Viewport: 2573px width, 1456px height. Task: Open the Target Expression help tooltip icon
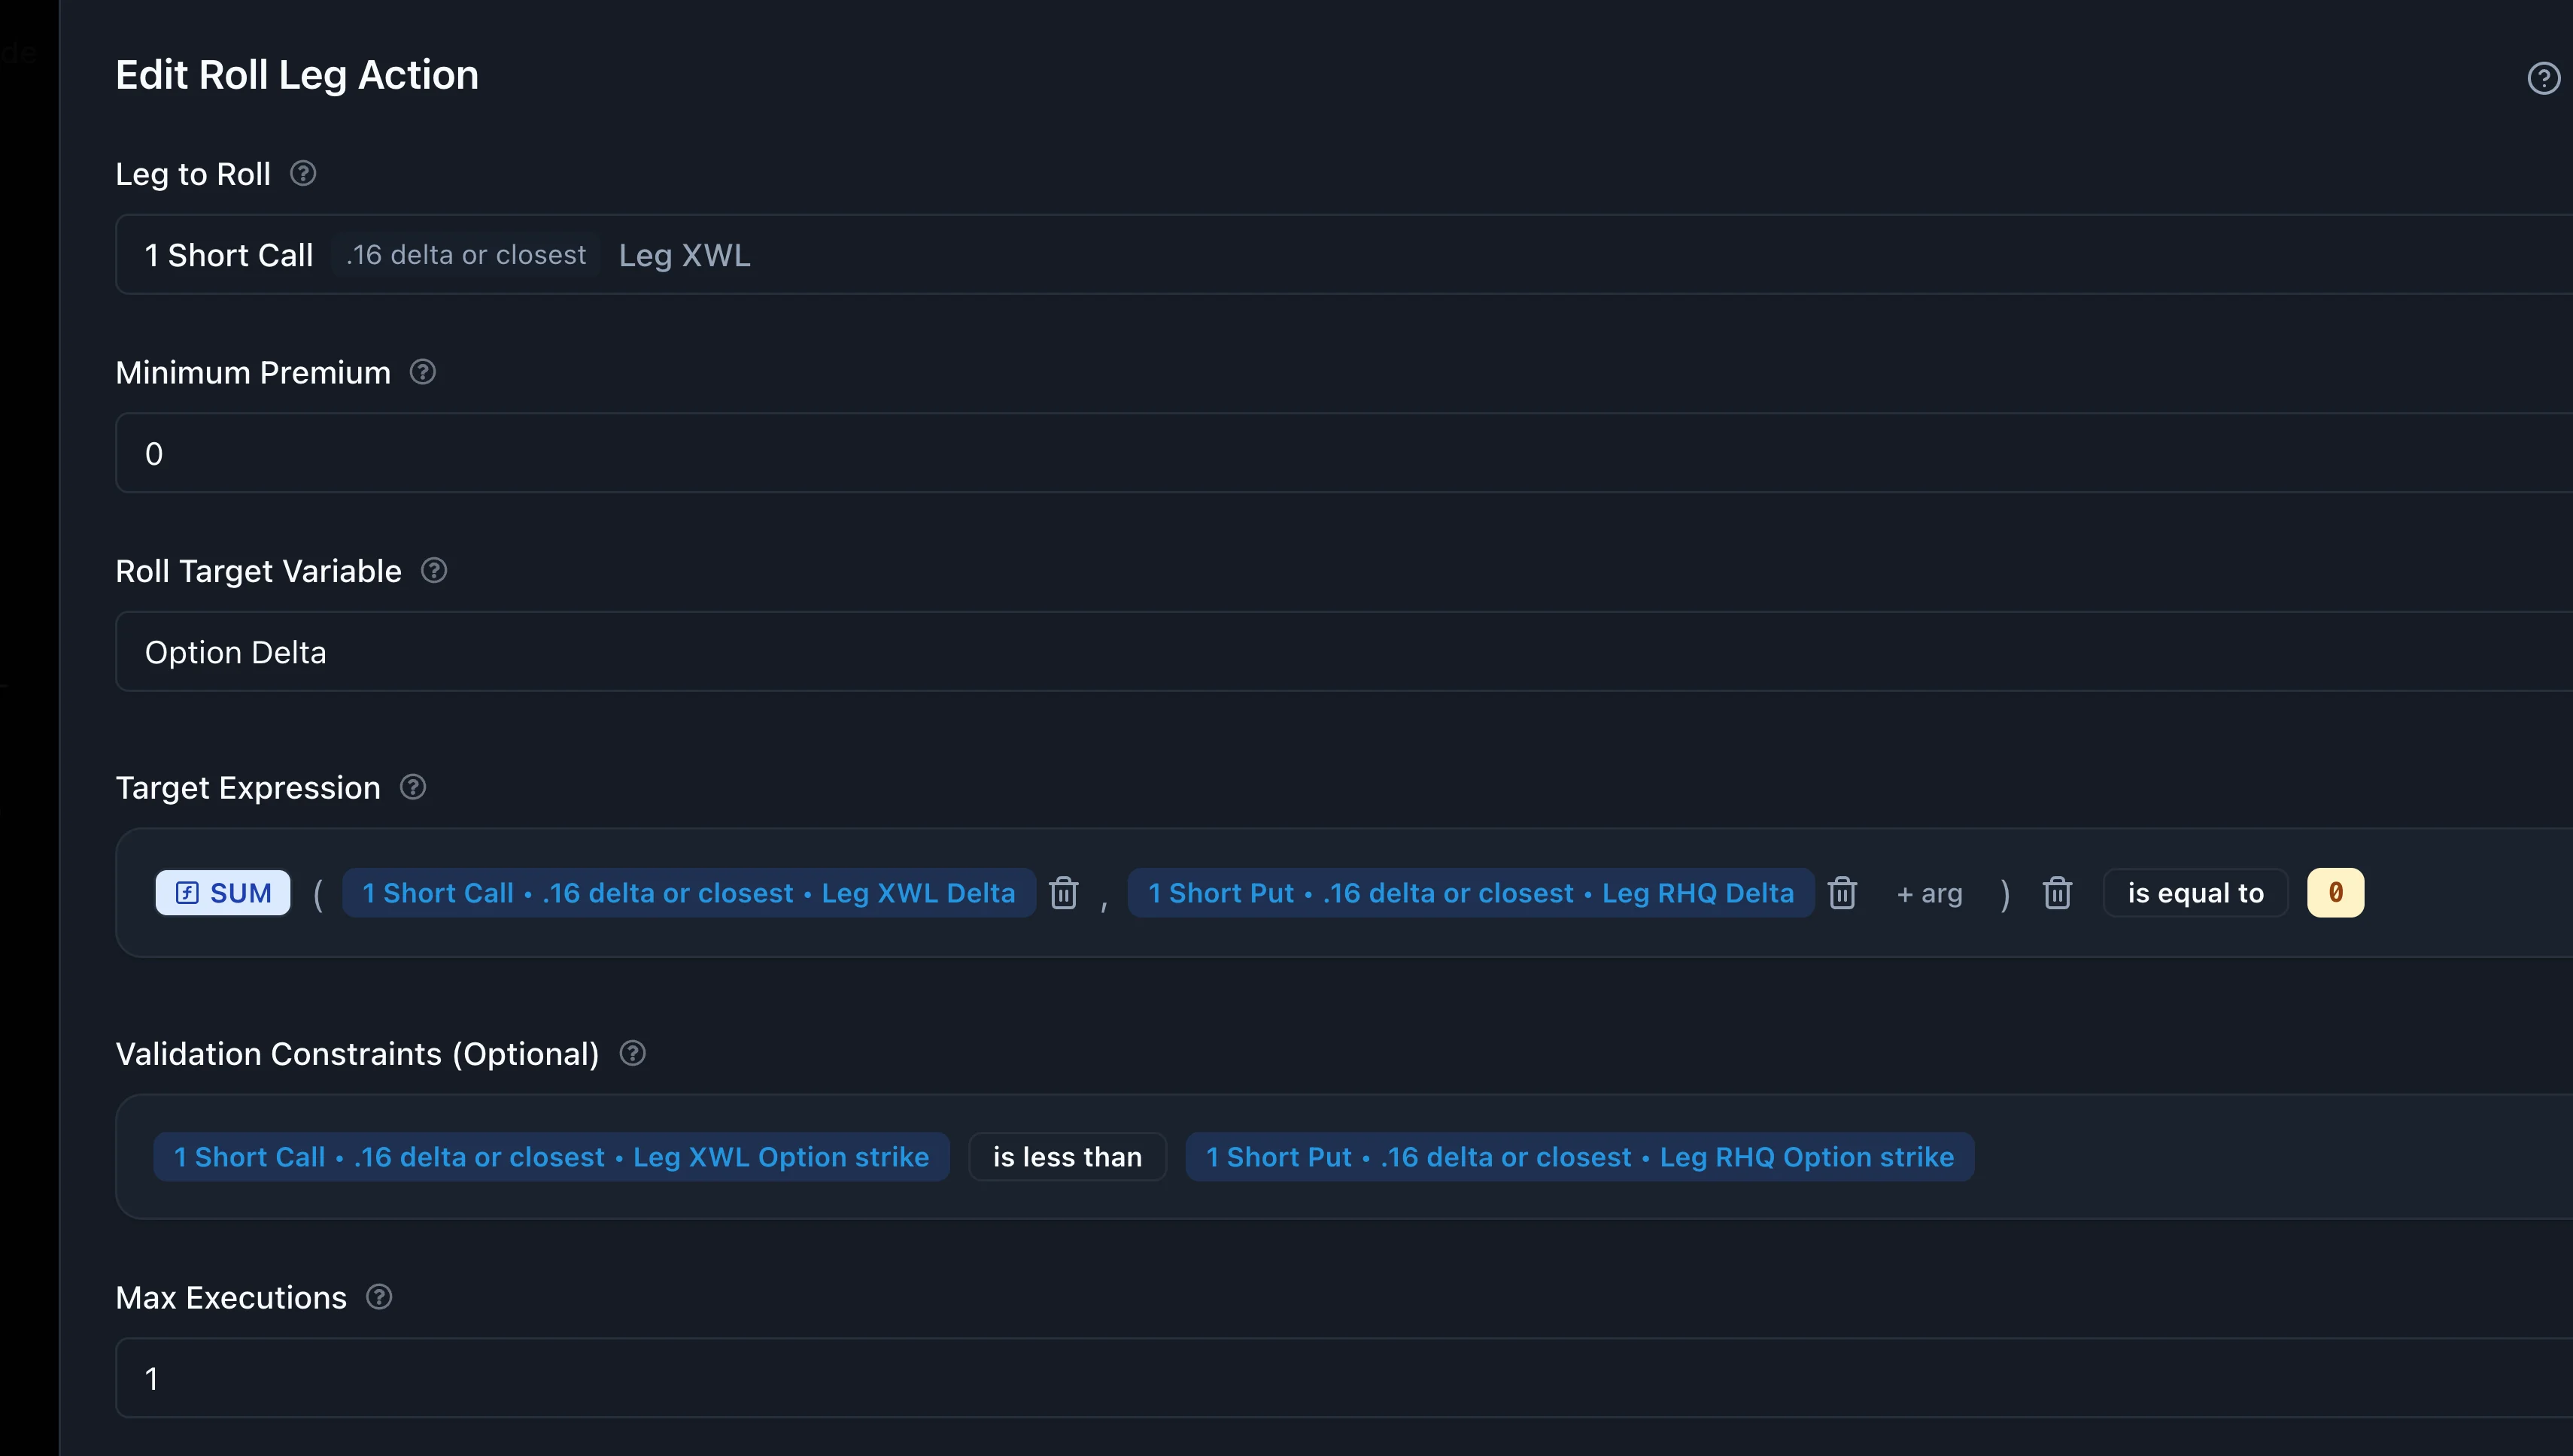coord(413,787)
